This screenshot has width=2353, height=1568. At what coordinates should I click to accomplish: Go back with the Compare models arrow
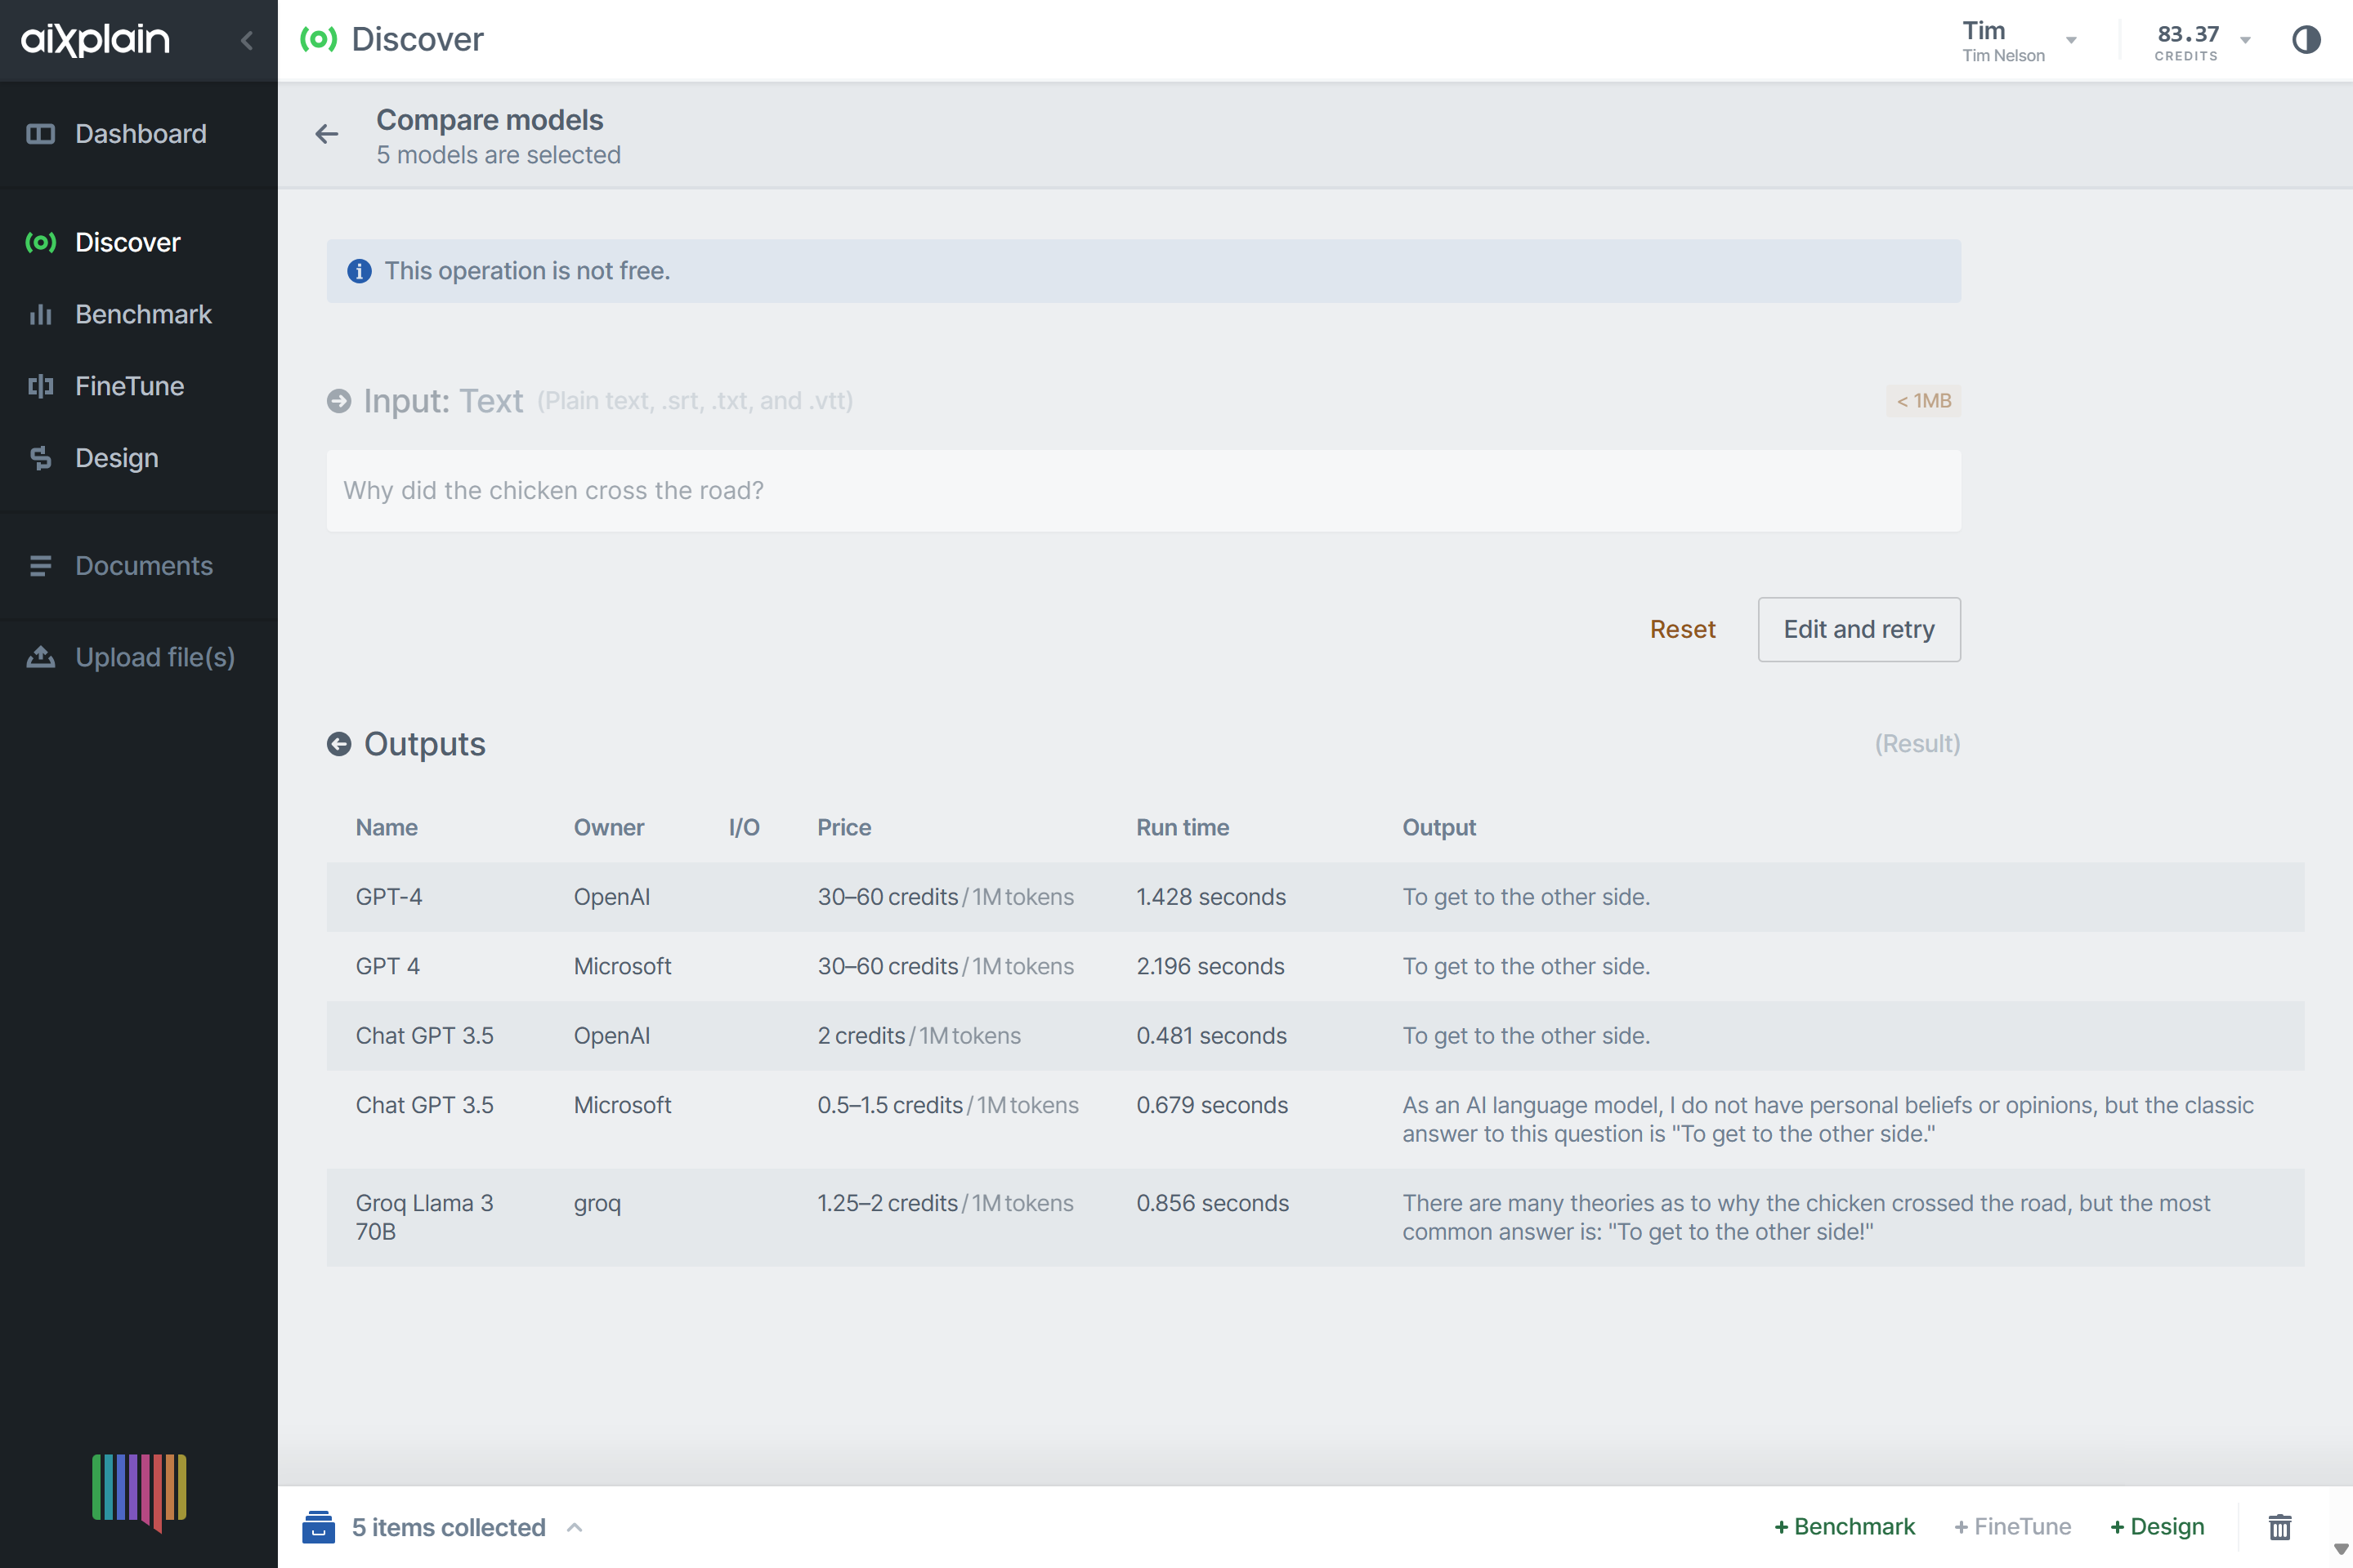pos(326,134)
